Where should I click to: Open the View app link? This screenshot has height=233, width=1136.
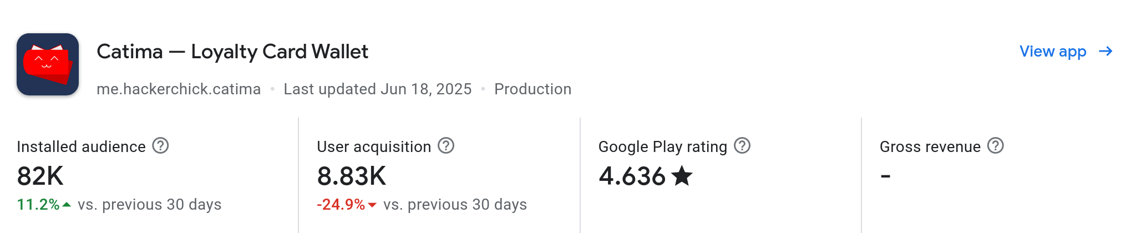point(1053,51)
